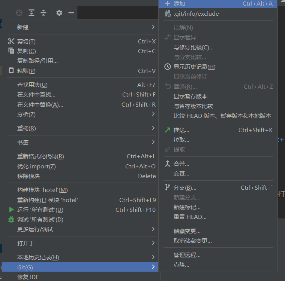Choose 查找用法(U) from the context menu
The width and height of the screenshot is (285, 281).
pyautogui.click(x=80, y=85)
